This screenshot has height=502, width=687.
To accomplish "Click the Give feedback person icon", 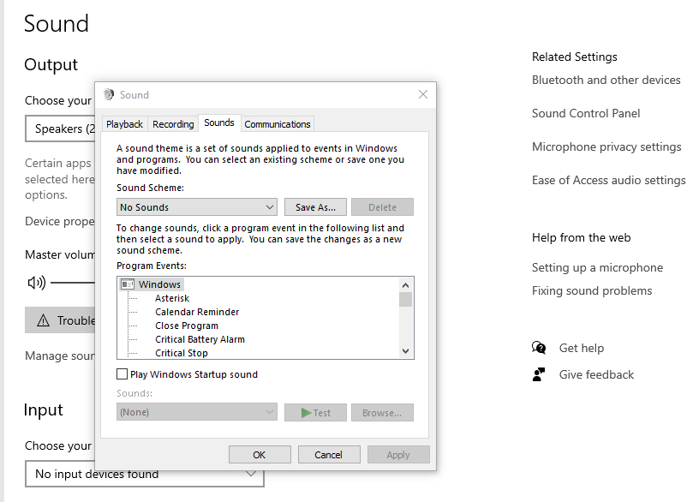I will point(539,374).
